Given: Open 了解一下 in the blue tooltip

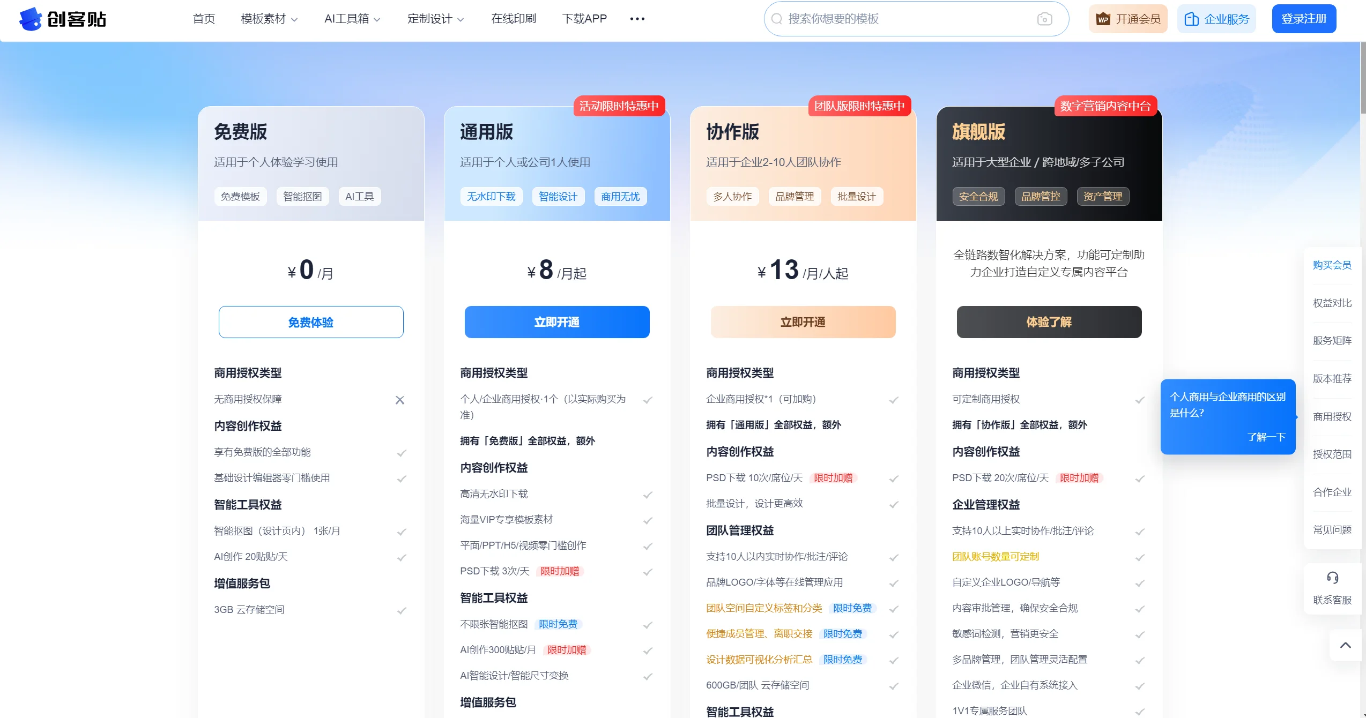Looking at the screenshot, I should [1267, 437].
